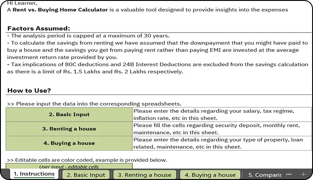The height and width of the screenshot is (180, 313).
Task: Add a new sheet with the plus icon
Action: pyautogui.click(x=304, y=174)
